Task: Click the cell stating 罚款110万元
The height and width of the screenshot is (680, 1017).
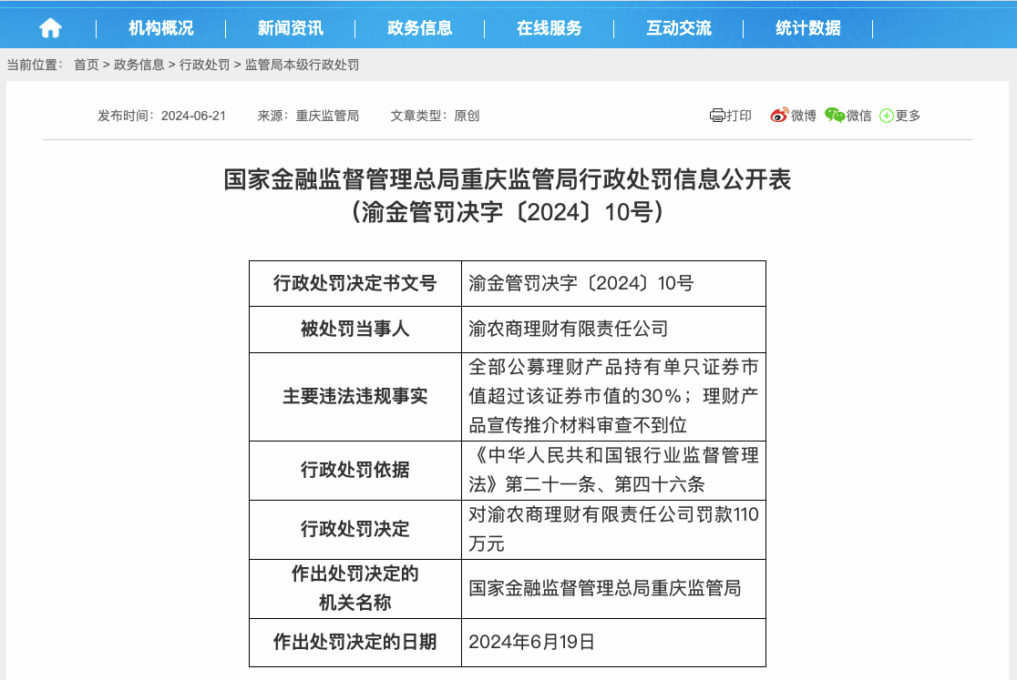Action: [x=613, y=530]
